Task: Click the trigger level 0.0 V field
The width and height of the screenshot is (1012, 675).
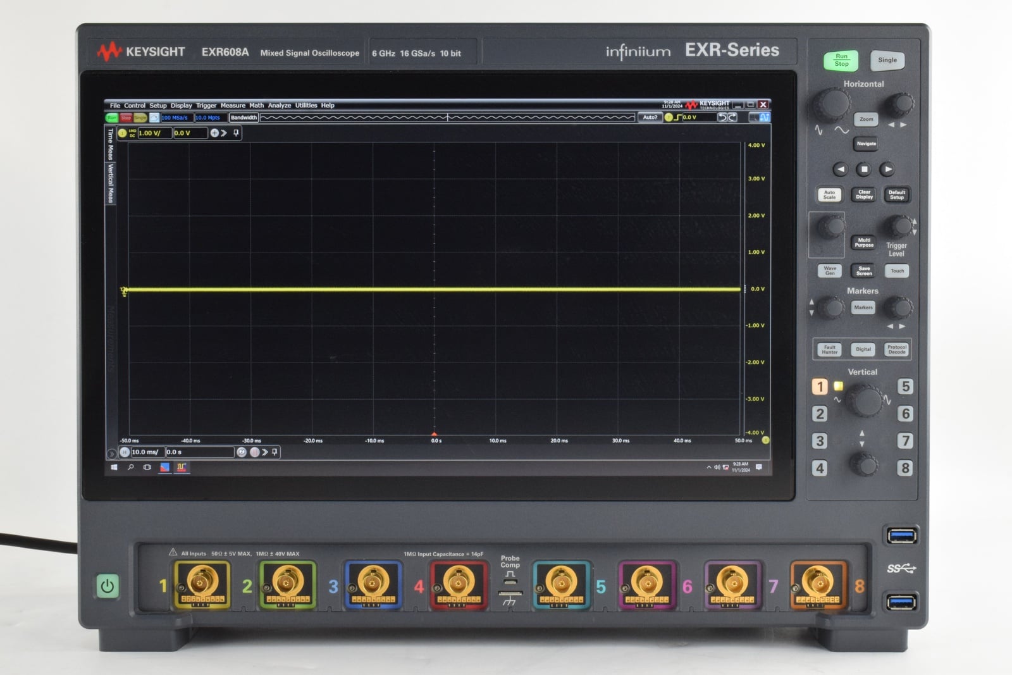Action: point(699,118)
